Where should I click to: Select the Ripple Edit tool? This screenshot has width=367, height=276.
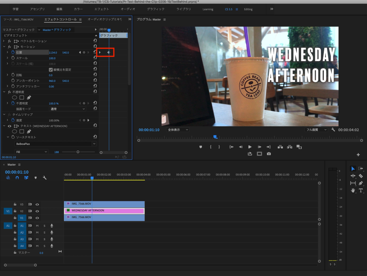coord(353,176)
